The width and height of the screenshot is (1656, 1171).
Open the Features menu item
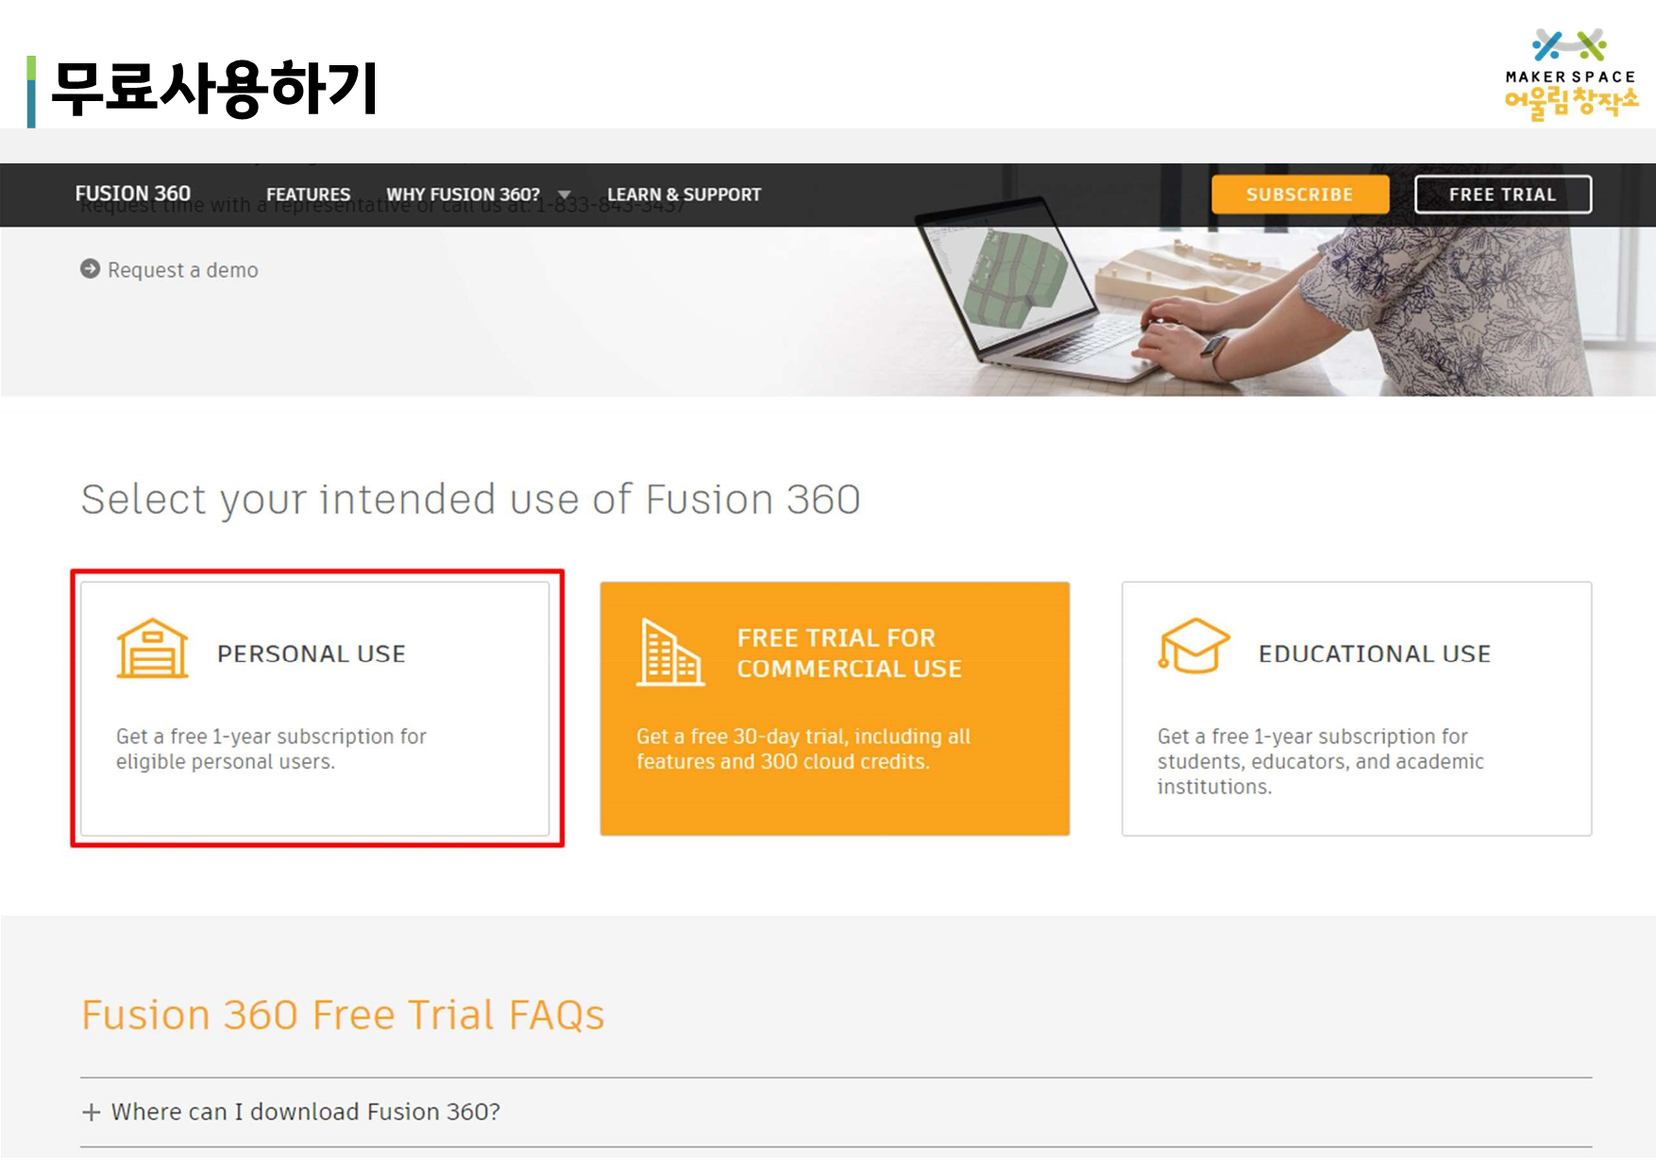(308, 194)
